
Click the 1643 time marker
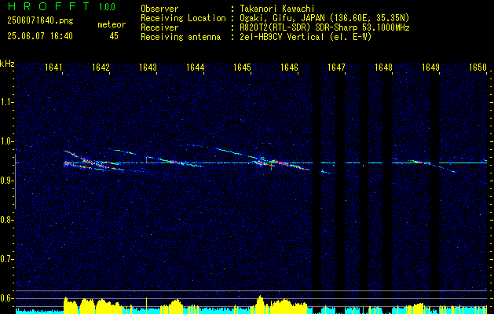[x=148, y=67]
